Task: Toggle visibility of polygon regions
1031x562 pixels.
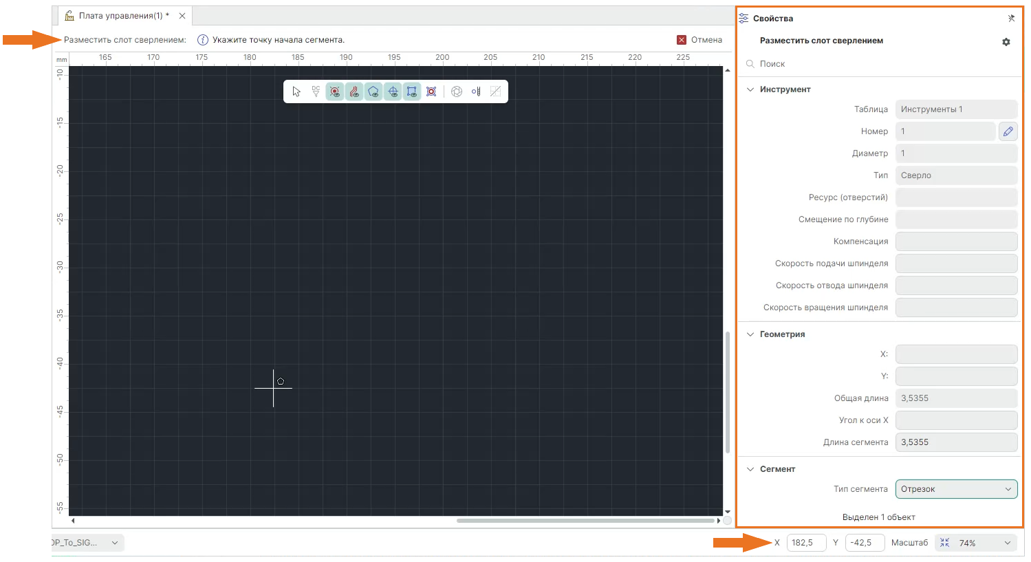Action: coord(373,91)
